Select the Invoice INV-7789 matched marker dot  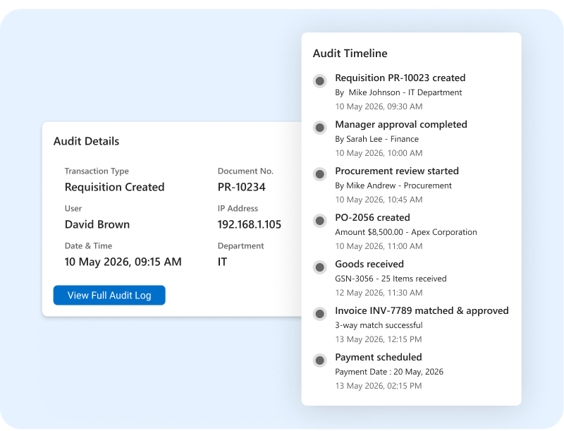point(320,314)
